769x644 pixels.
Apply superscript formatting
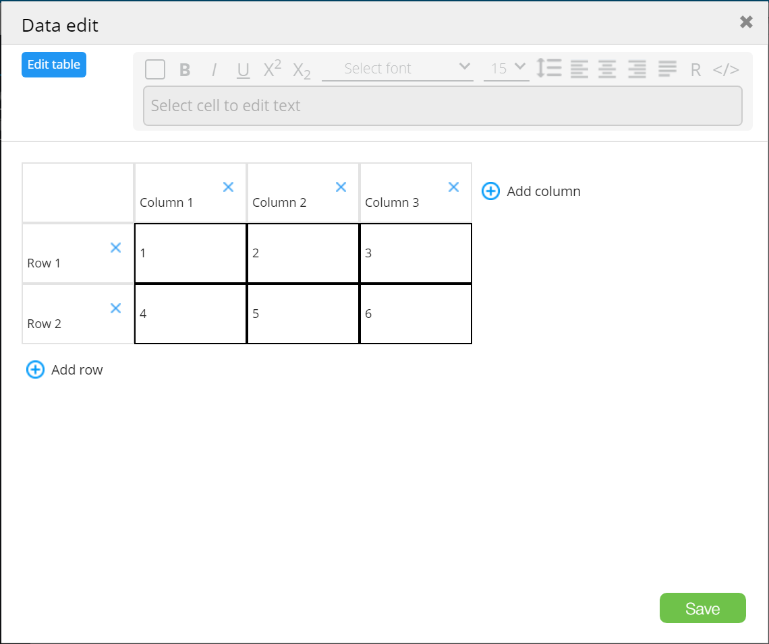coord(272,69)
